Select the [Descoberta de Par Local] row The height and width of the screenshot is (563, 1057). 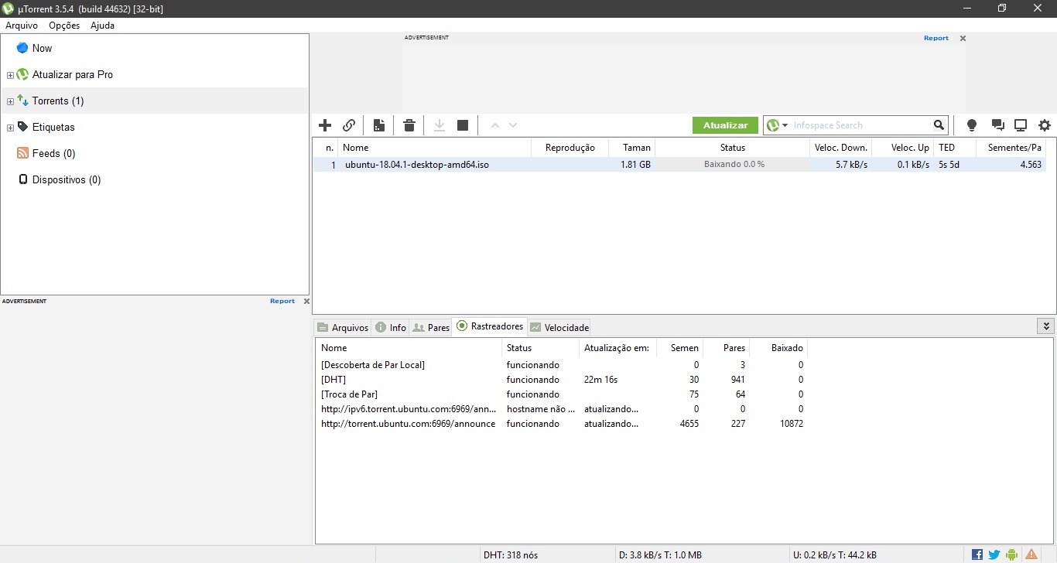click(x=562, y=365)
